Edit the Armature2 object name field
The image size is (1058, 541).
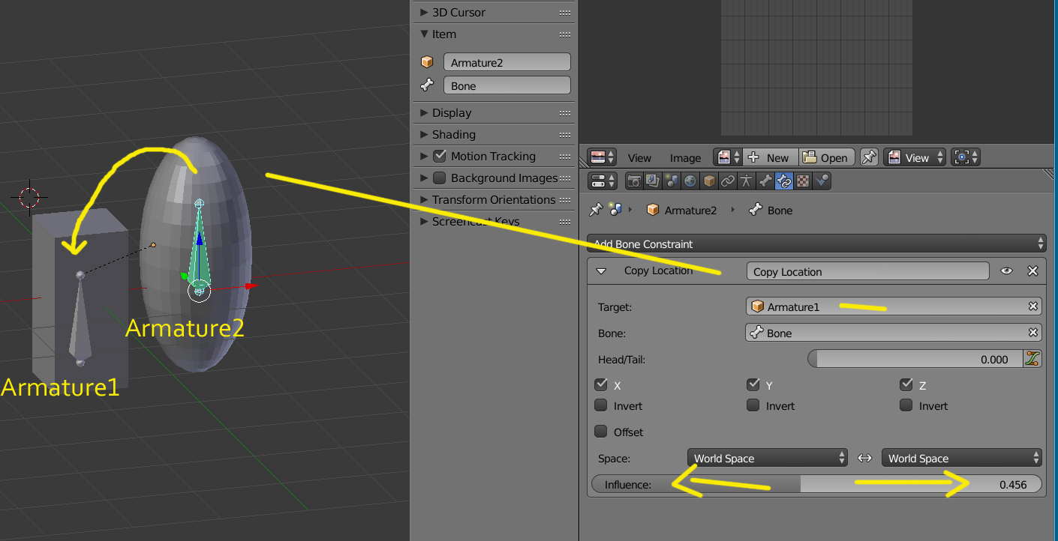506,62
